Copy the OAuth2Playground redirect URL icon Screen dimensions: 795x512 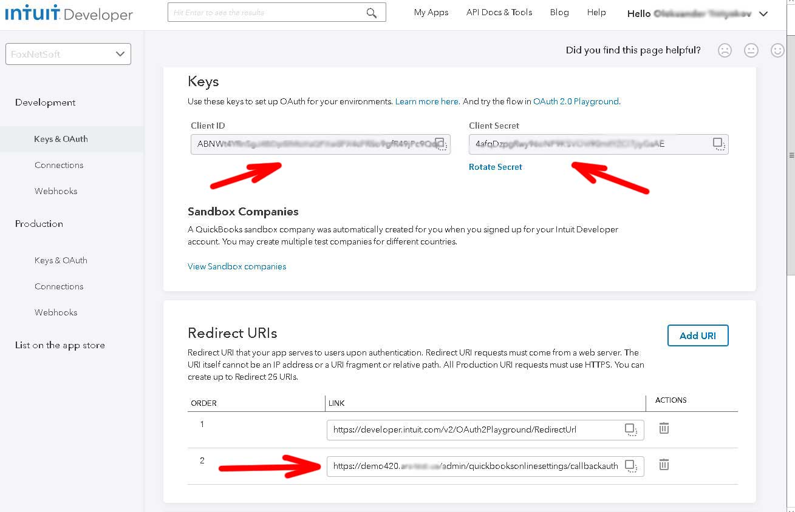pyautogui.click(x=631, y=429)
